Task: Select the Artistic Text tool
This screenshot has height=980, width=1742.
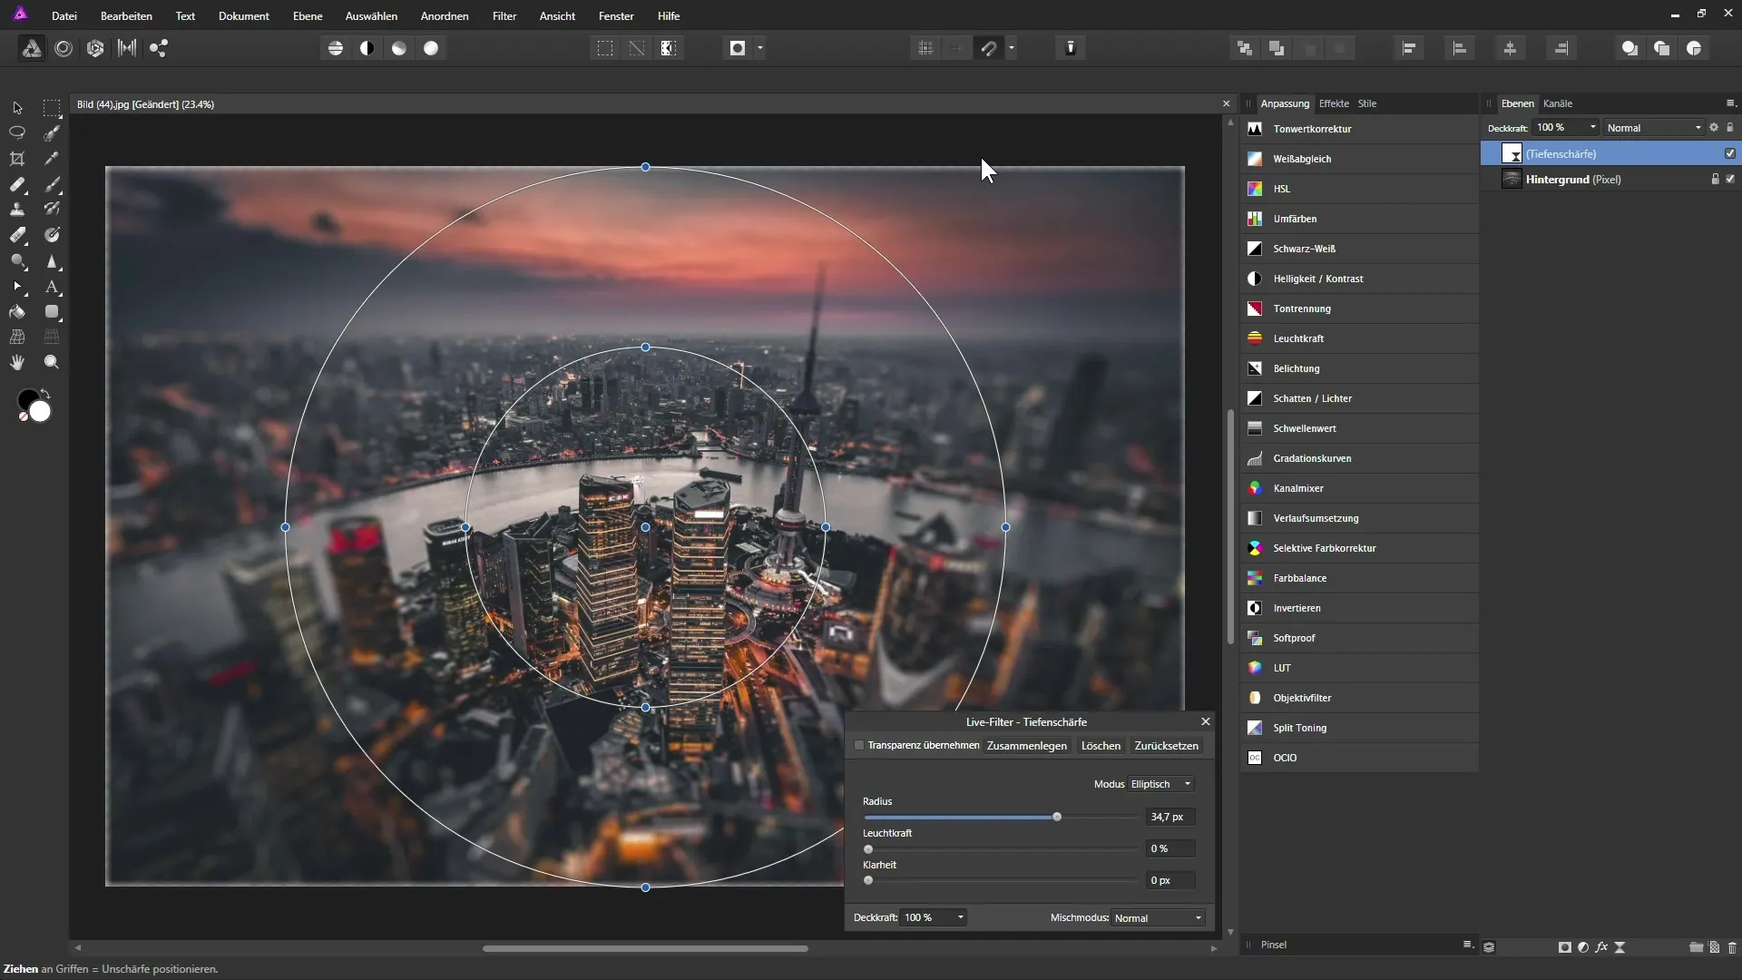Action: pyautogui.click(x=52, y=287)
